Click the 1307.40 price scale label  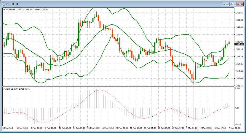coord(239,78)
